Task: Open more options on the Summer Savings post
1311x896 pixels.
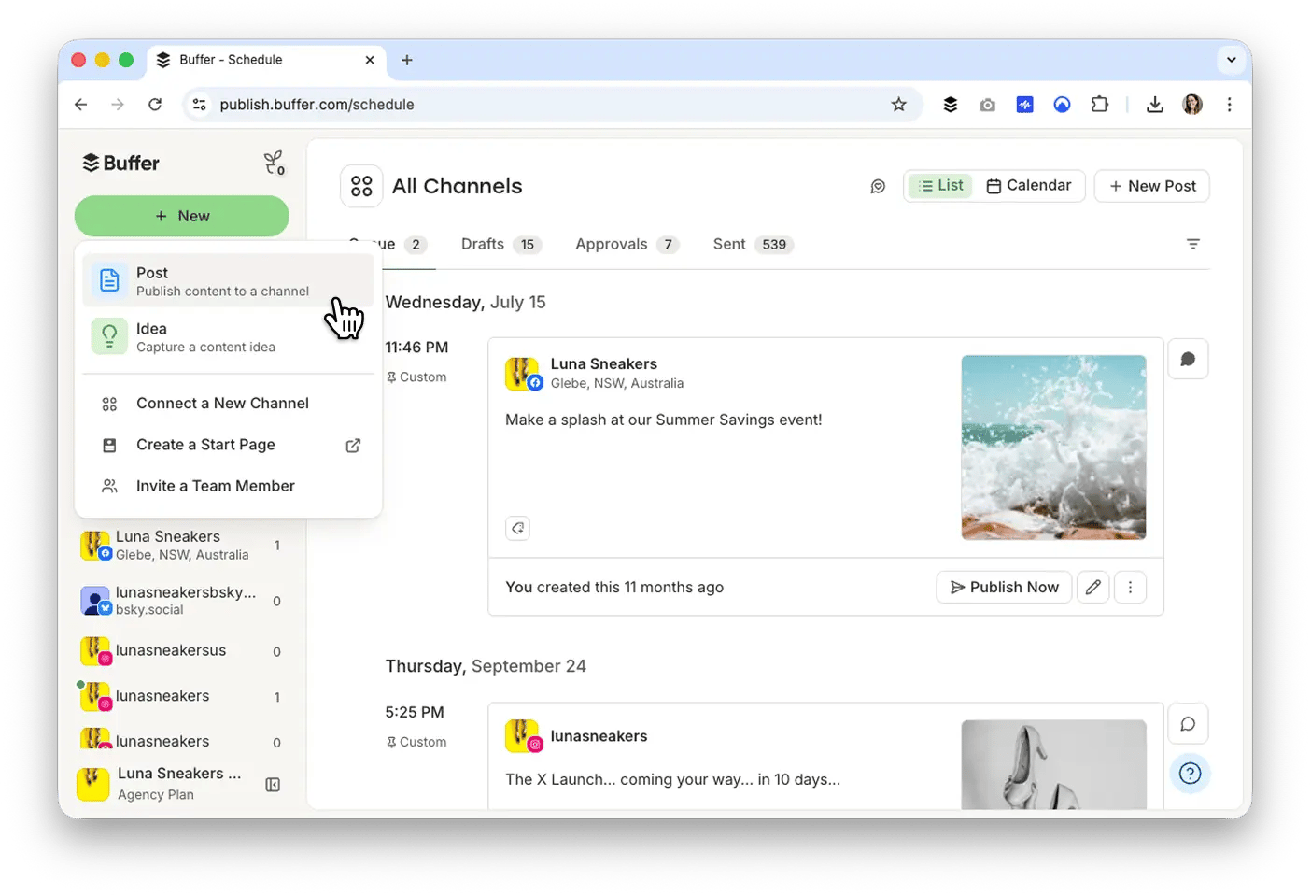Action: click(x=1131, y=587)
